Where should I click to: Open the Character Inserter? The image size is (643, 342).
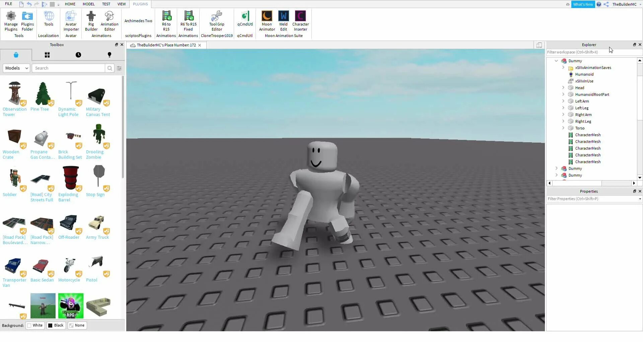click(x=301, y=21)
